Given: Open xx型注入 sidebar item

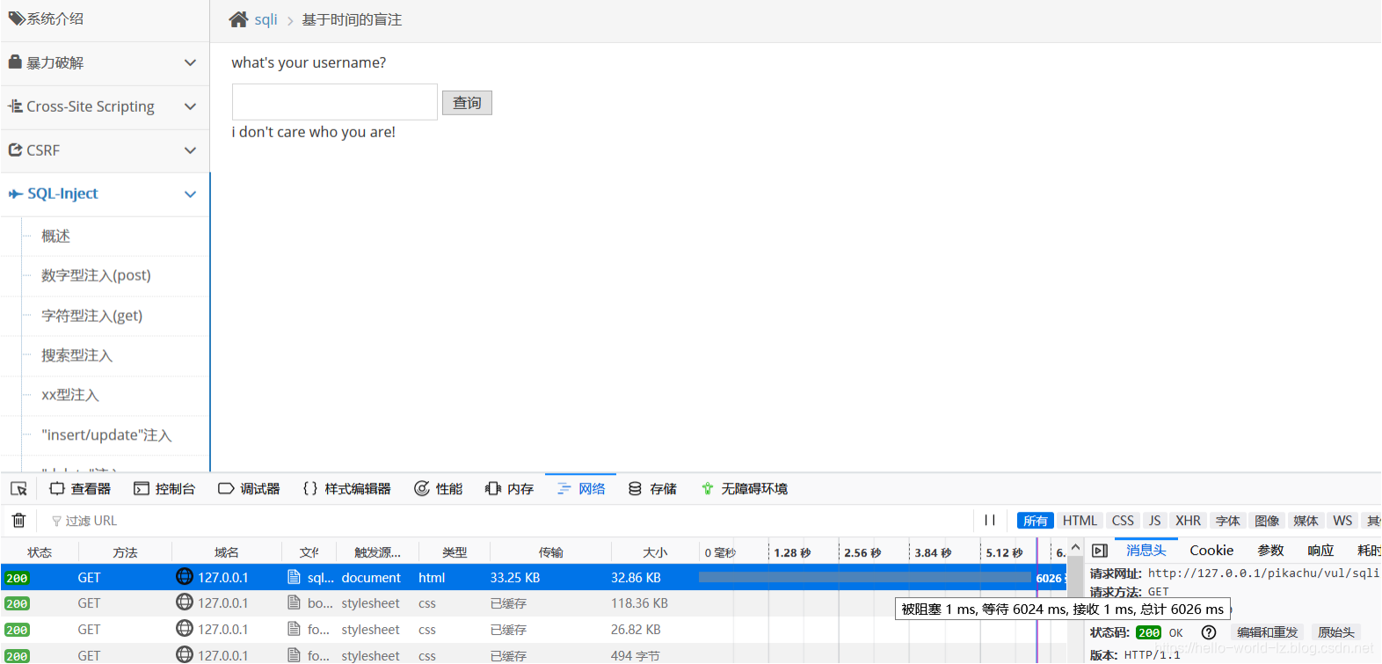Looking at the screenshot, I should click(x=69, y=395).
